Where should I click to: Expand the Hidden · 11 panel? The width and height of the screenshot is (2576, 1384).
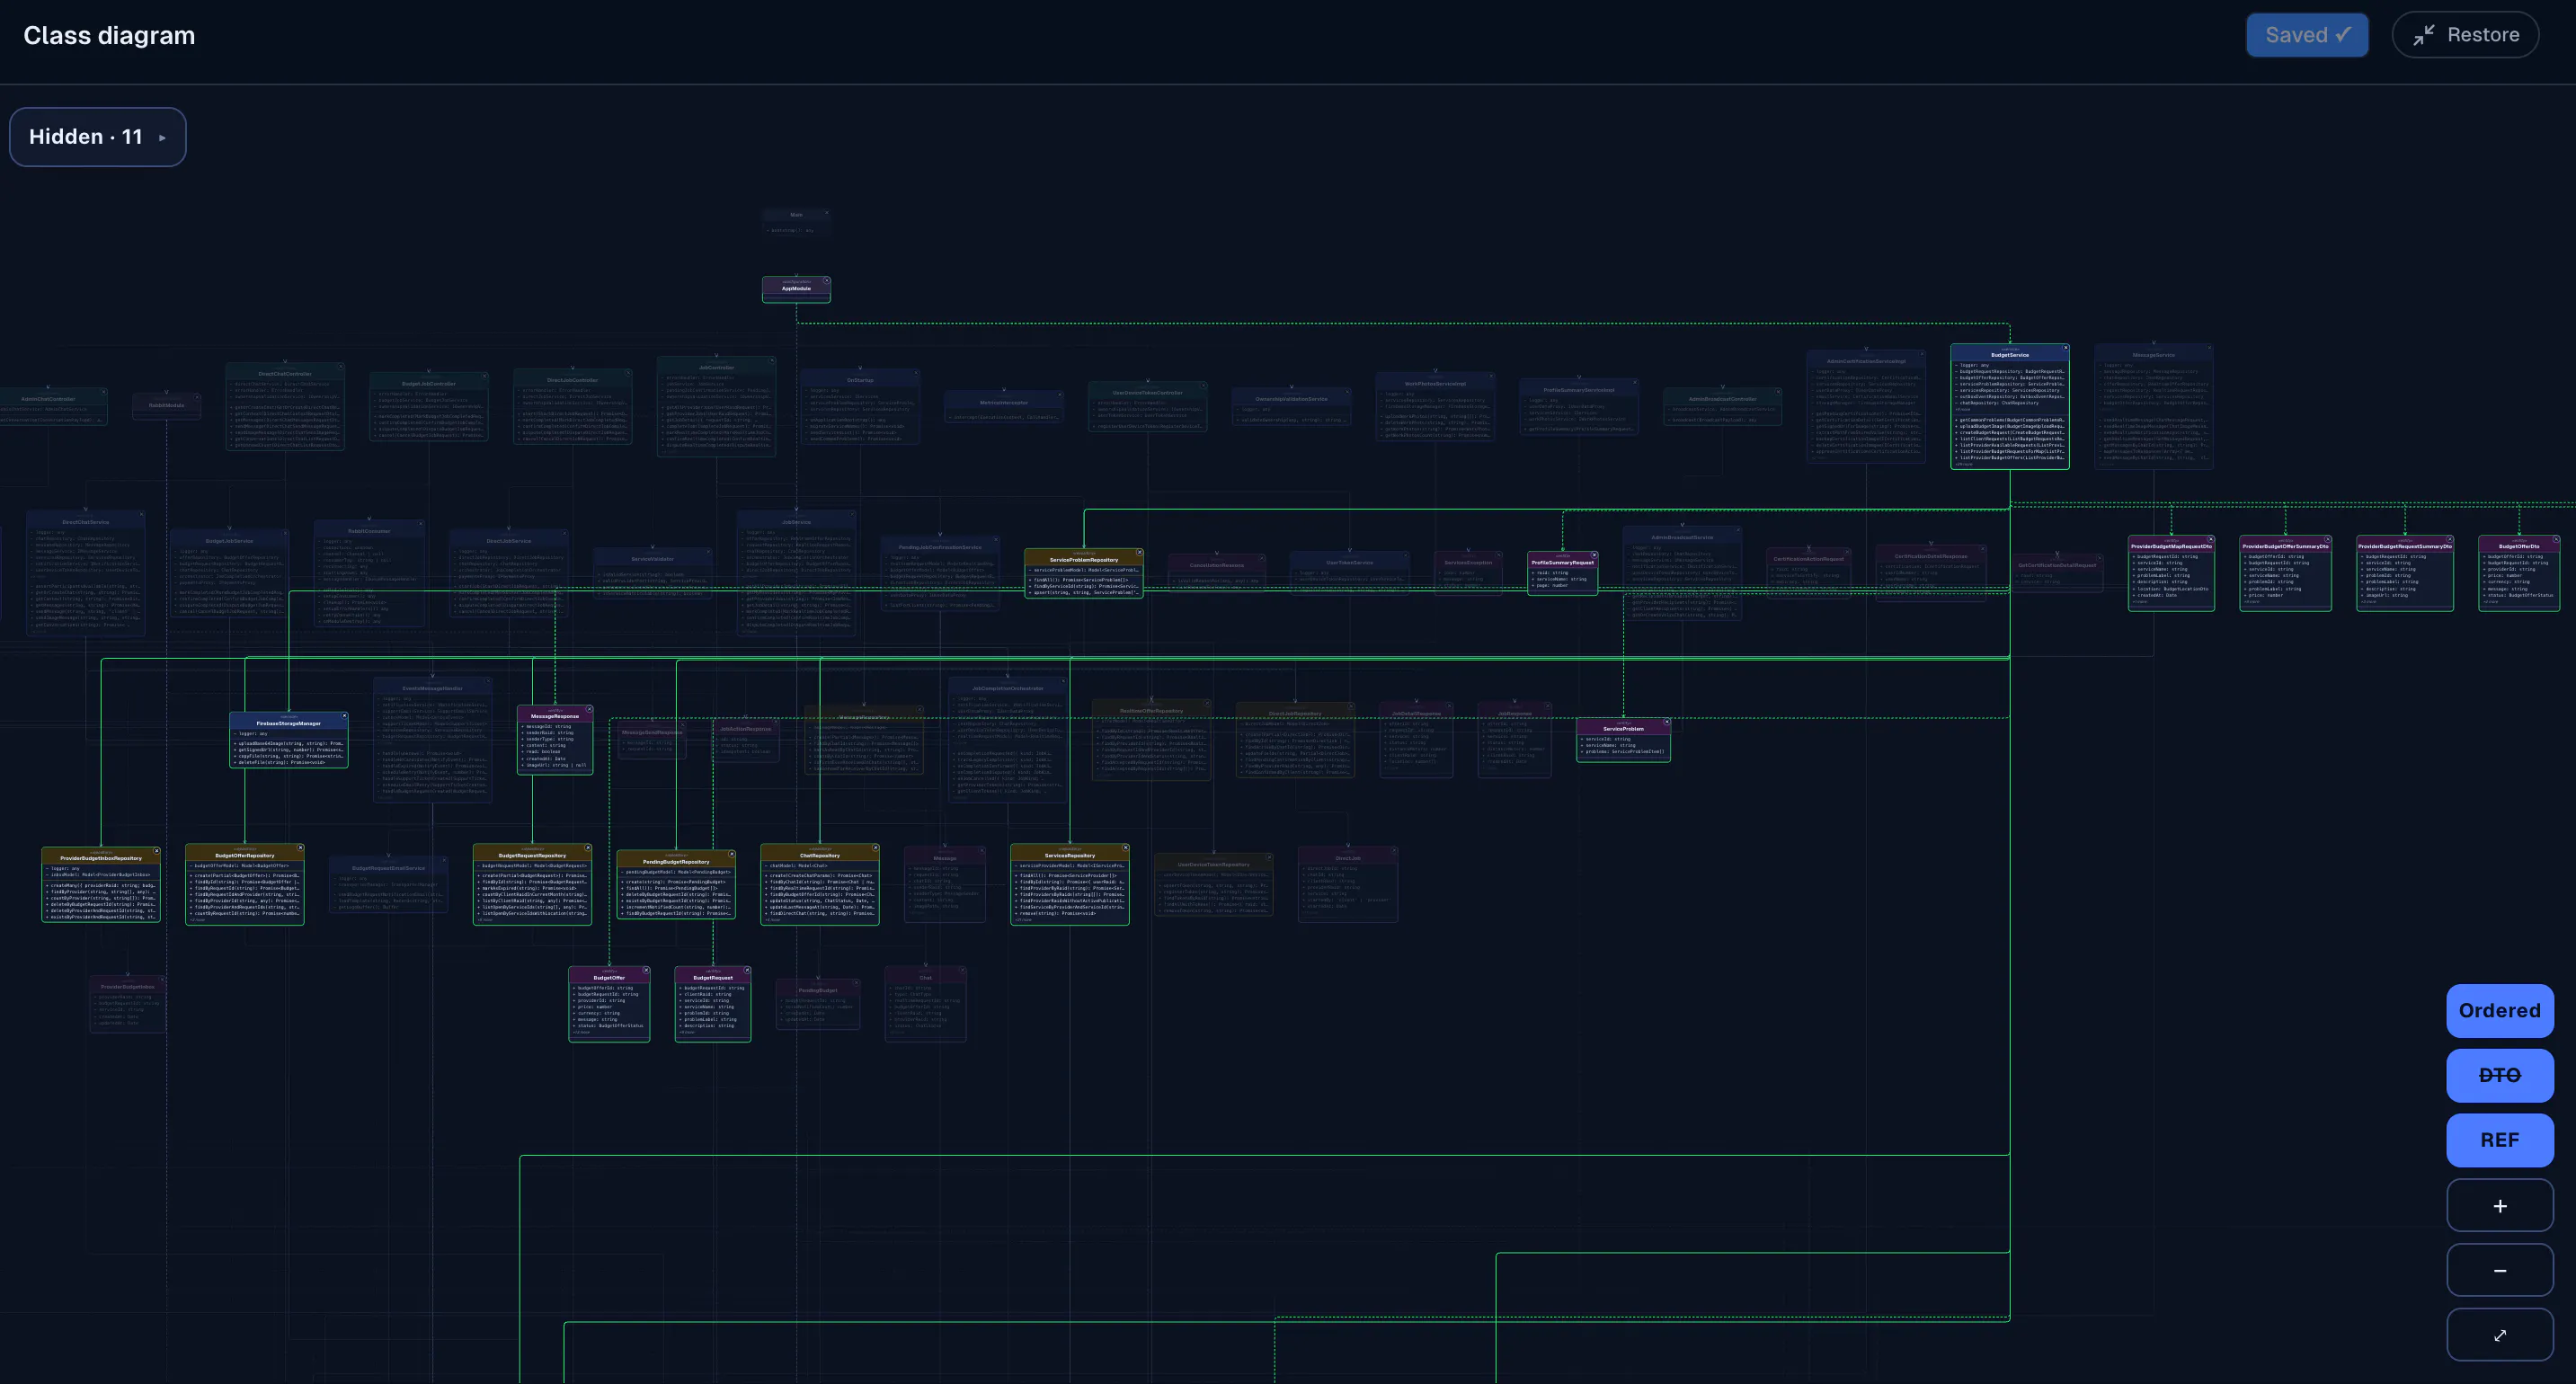coord(98,137)
